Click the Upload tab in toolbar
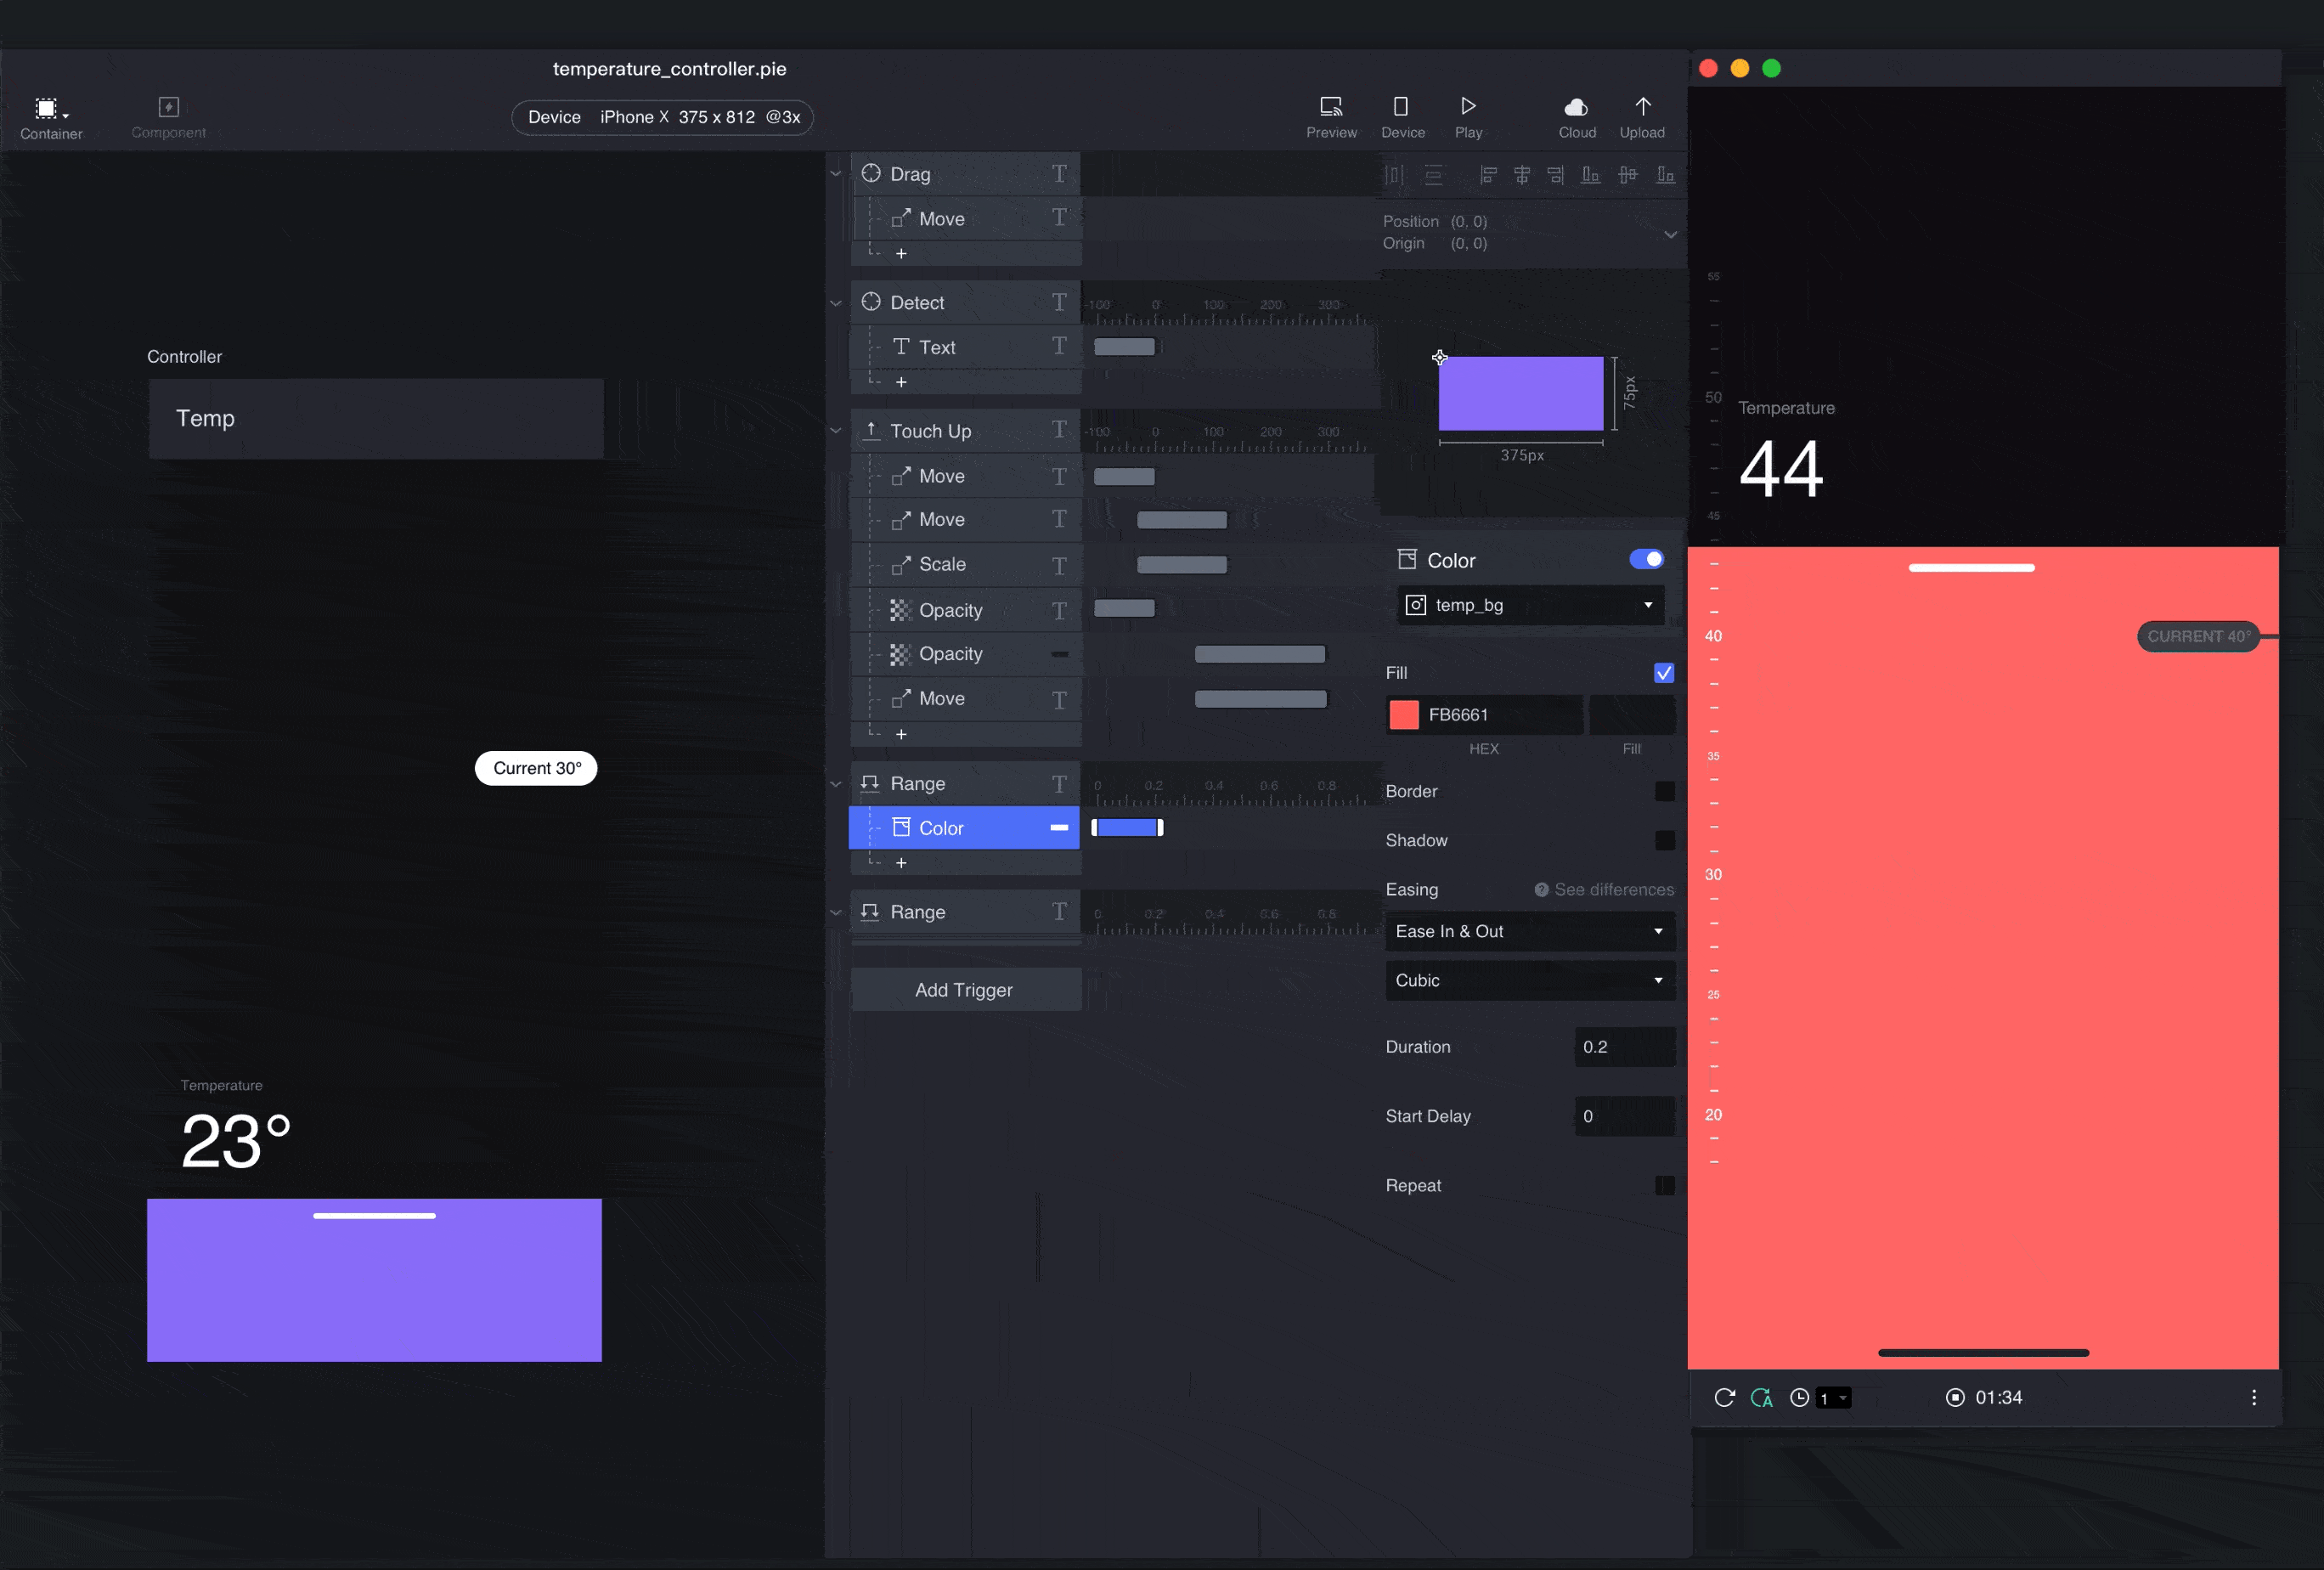 1643,114
